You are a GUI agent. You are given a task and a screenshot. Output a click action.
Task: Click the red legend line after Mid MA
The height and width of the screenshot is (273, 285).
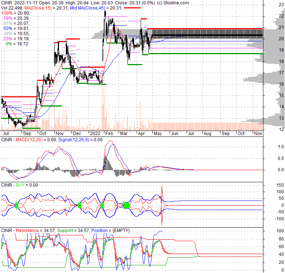click(132, 8)
